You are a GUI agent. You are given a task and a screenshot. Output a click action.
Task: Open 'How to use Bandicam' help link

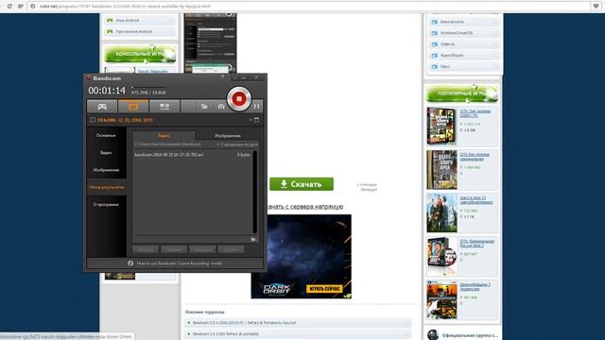click(x=180, y=263)
